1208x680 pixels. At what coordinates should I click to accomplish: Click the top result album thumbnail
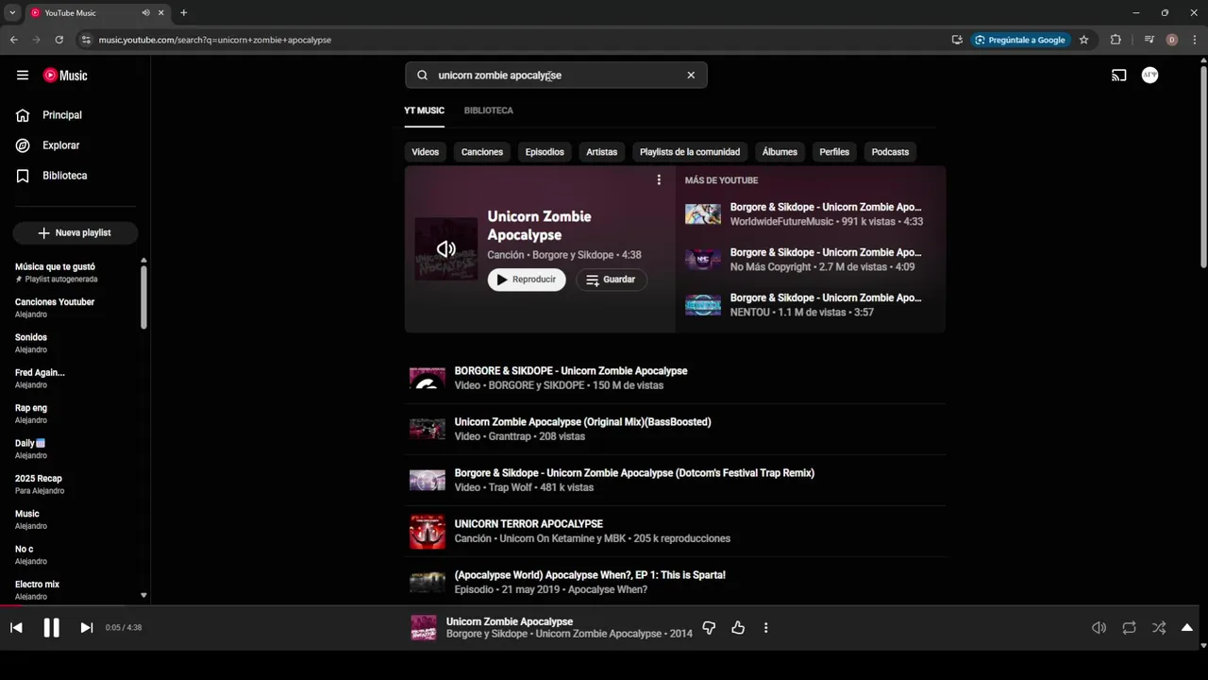tap(446, 249)
